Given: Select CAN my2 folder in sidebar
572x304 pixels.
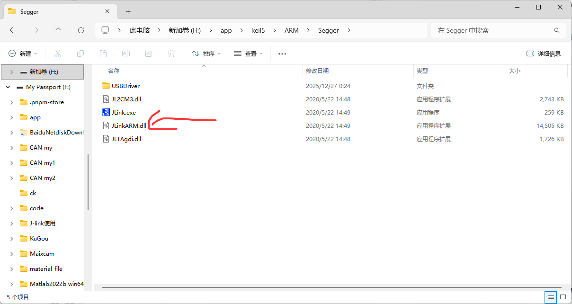Looking at the screenshot, I should click(x=43, y=178).
